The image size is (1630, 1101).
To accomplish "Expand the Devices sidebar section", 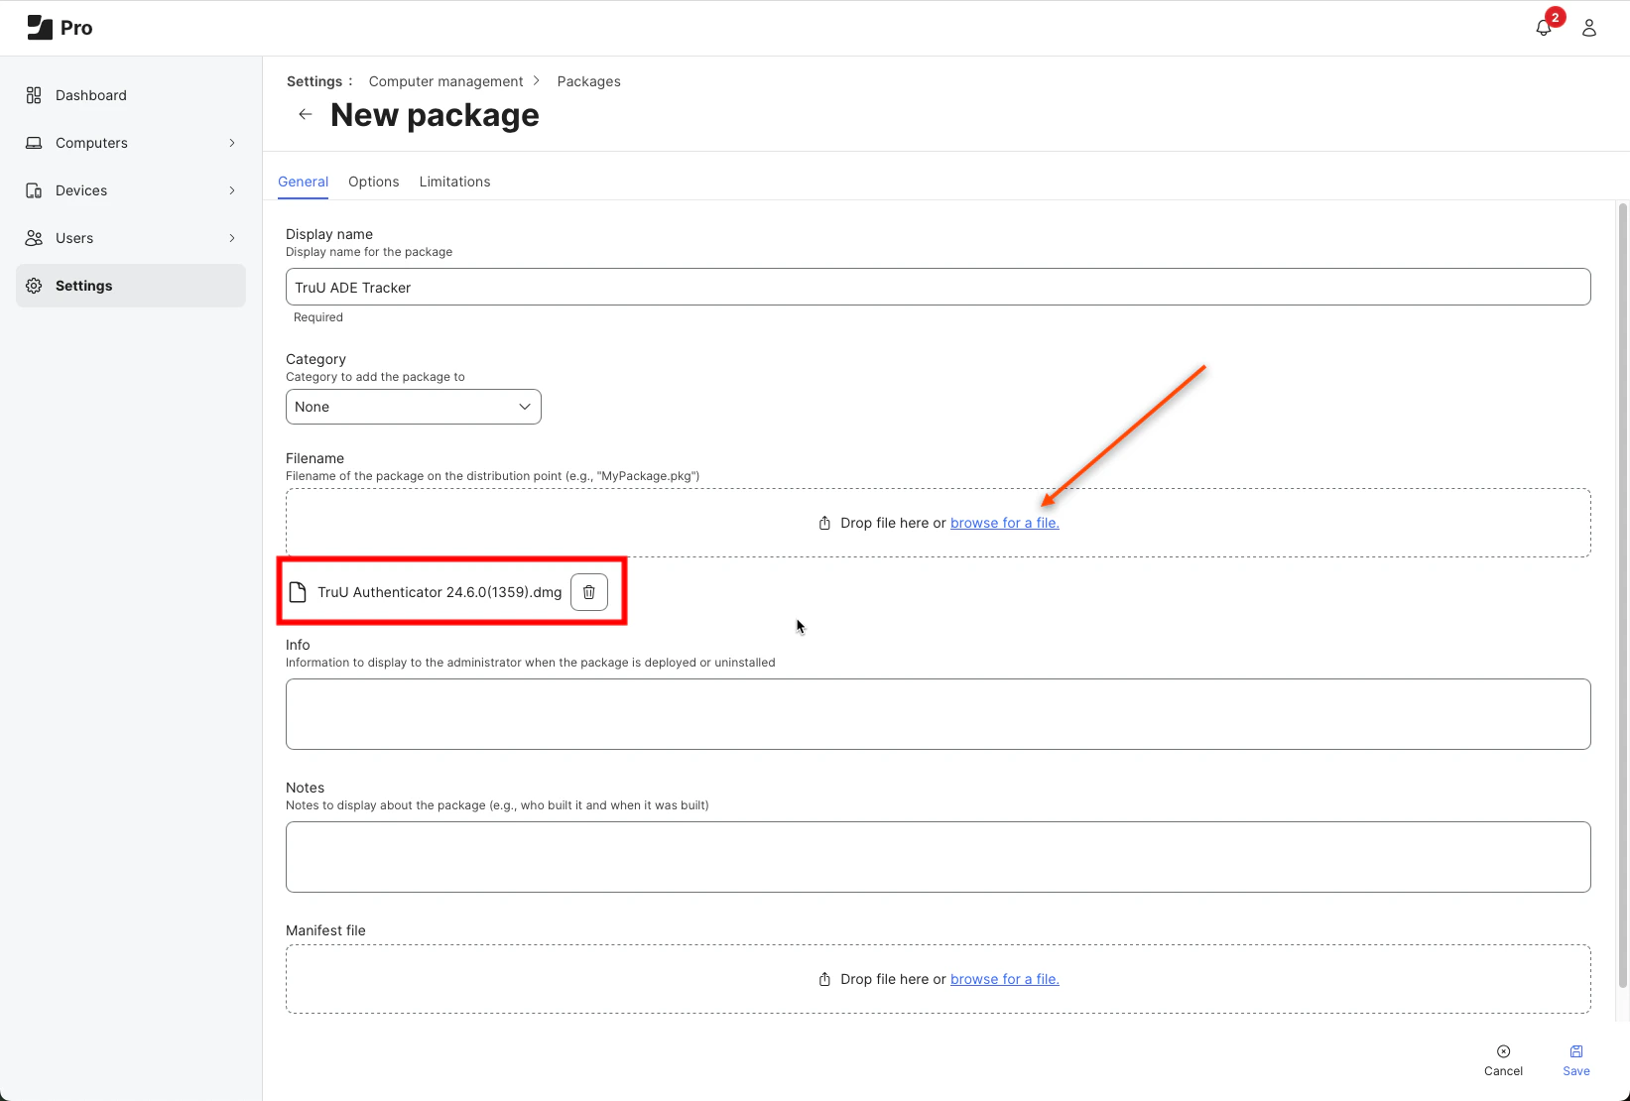I will [232, 190].
